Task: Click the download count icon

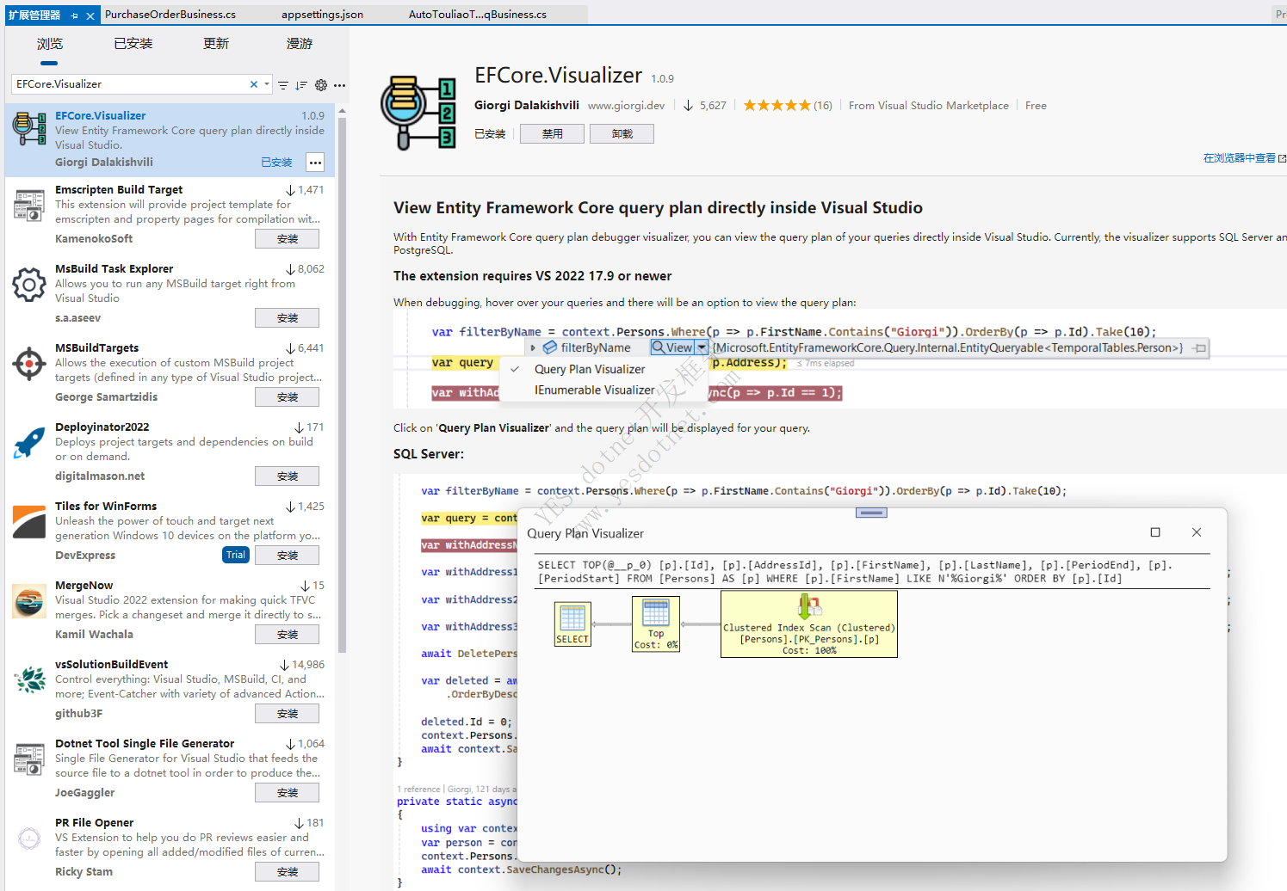Action: coord(688,106)
